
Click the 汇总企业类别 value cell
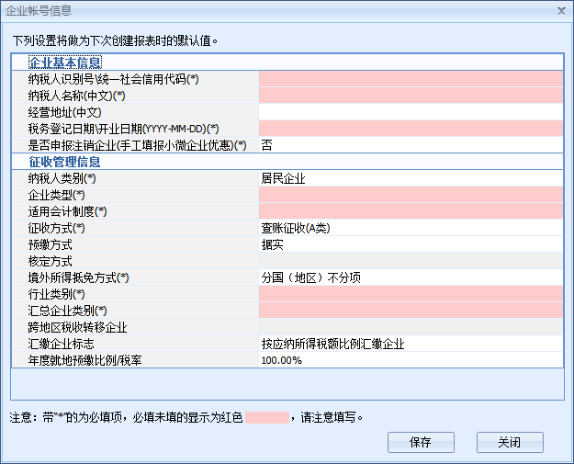[410, 311]
